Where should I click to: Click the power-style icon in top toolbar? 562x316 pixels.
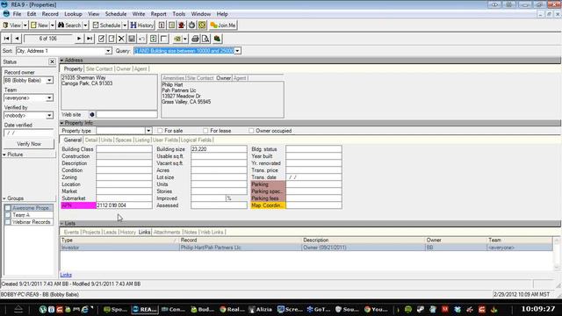click(x=191, y=25)
